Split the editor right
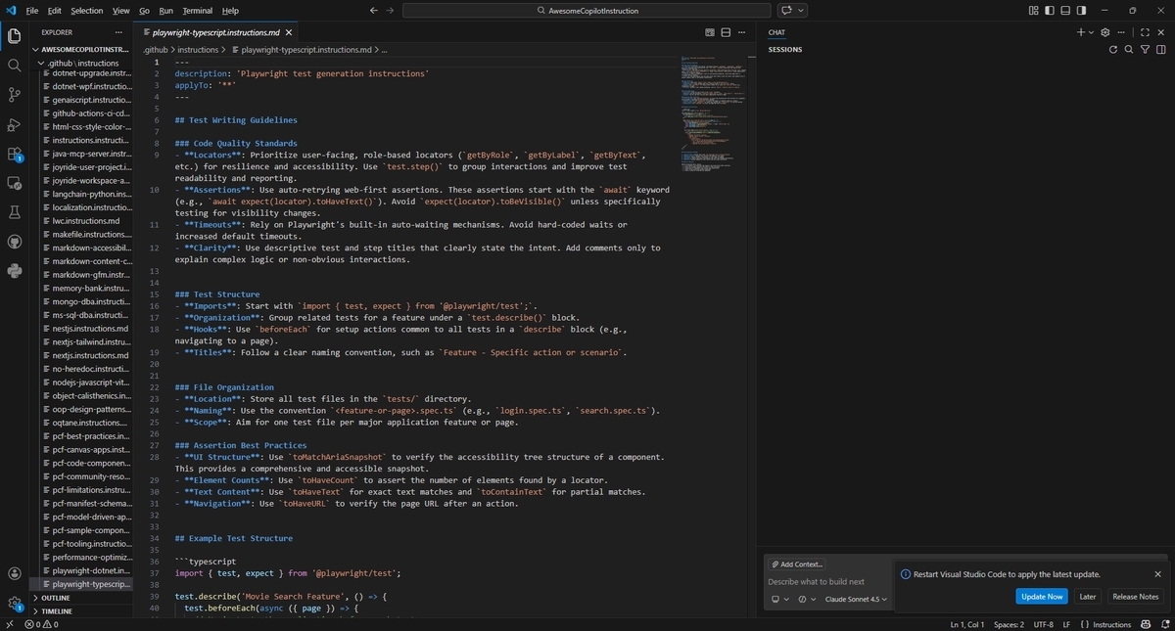 coord(727,32)
